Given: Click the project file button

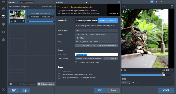Looking at the screenshot, I should click(24, 90).
